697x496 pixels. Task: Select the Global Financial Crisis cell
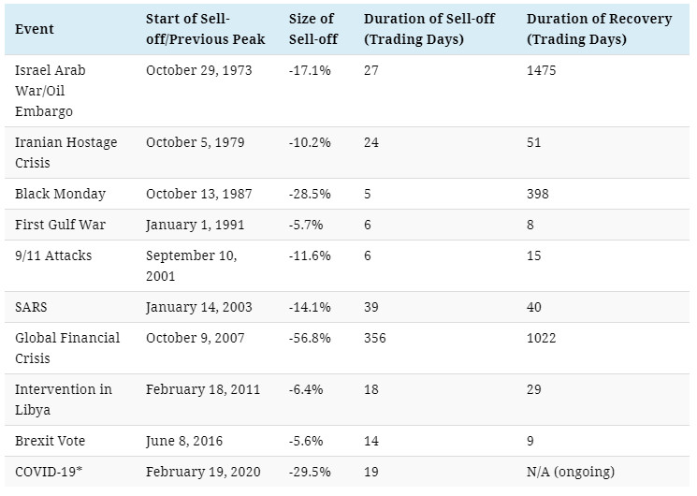pyautogui.click(x=66, y=348)
